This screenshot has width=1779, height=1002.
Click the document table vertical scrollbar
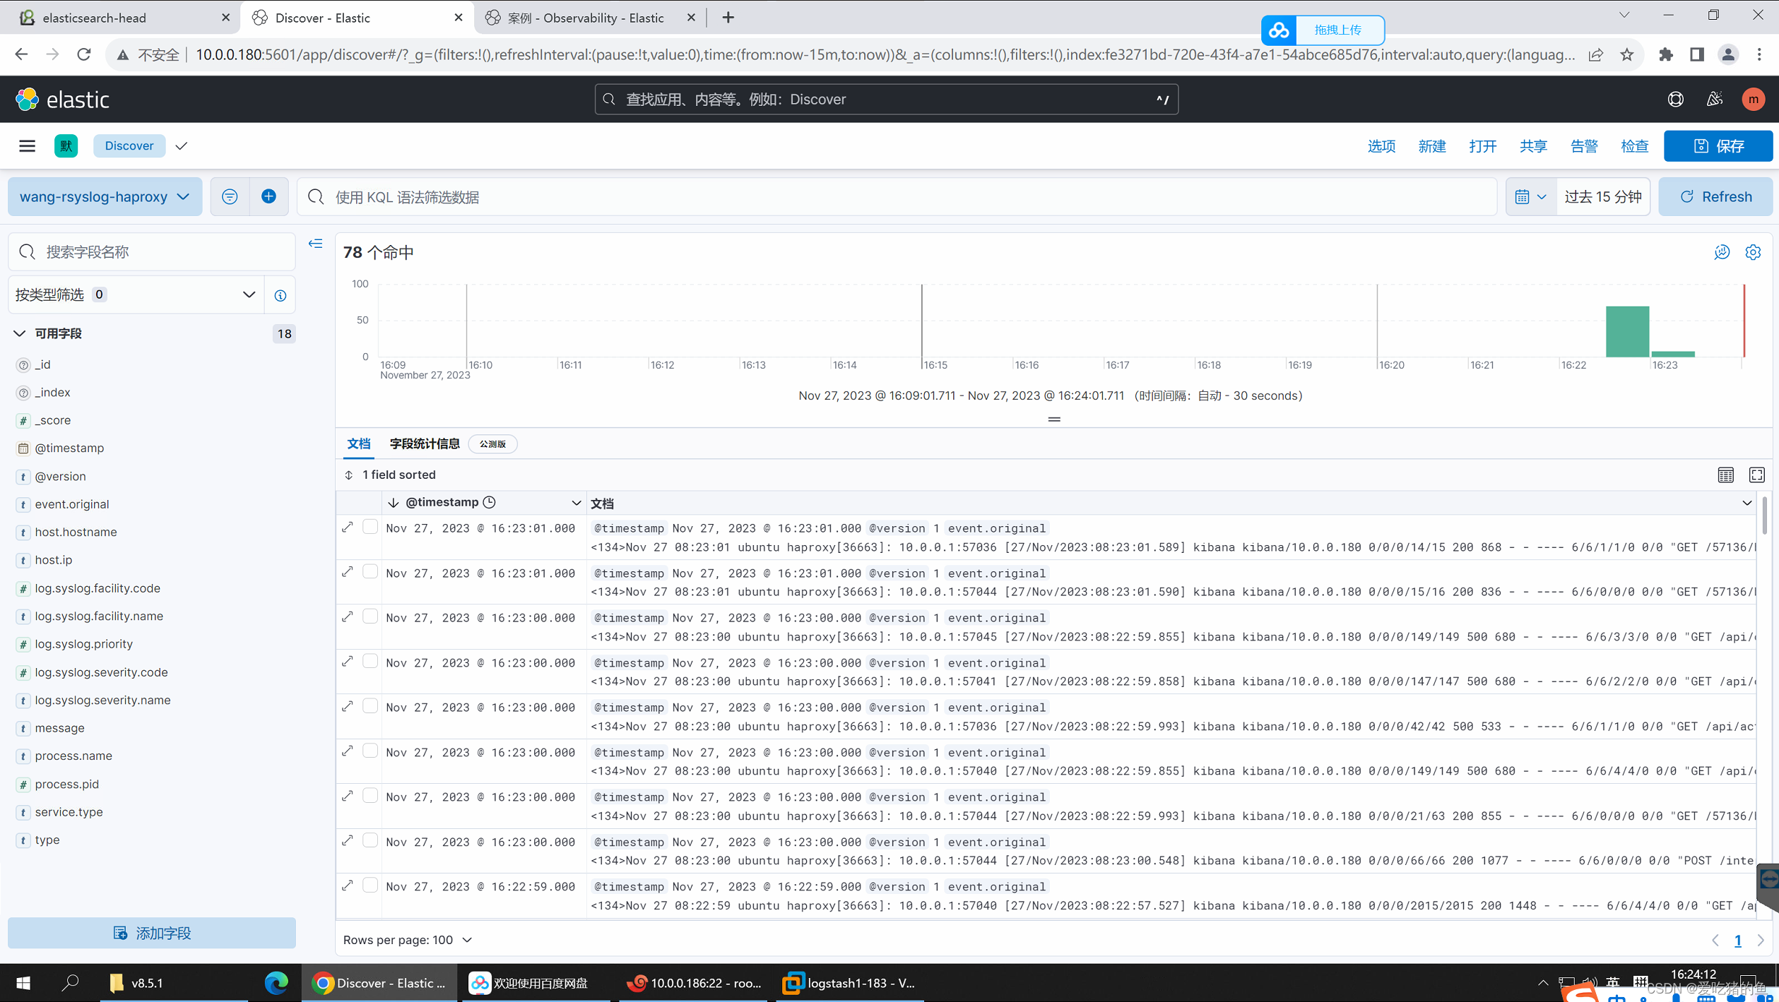(x=1764, y=516)
